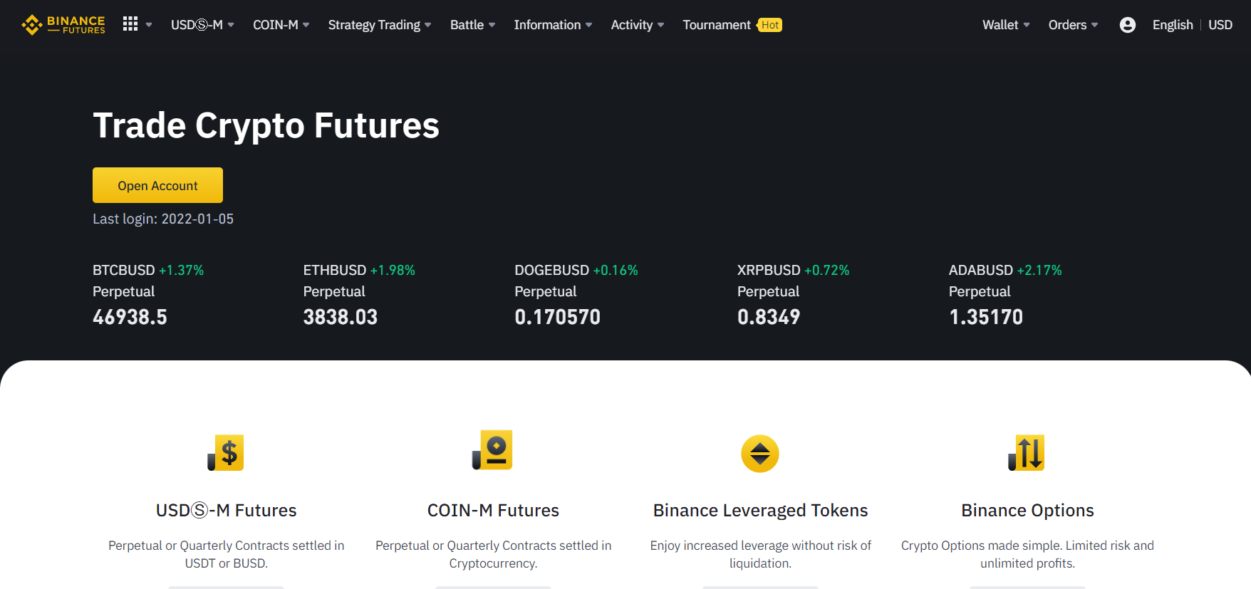This screenshot has width=1251, height=589.
Task: Open the Wallet dropdown
Action: pyautogui.click(x=1006, y=25)
